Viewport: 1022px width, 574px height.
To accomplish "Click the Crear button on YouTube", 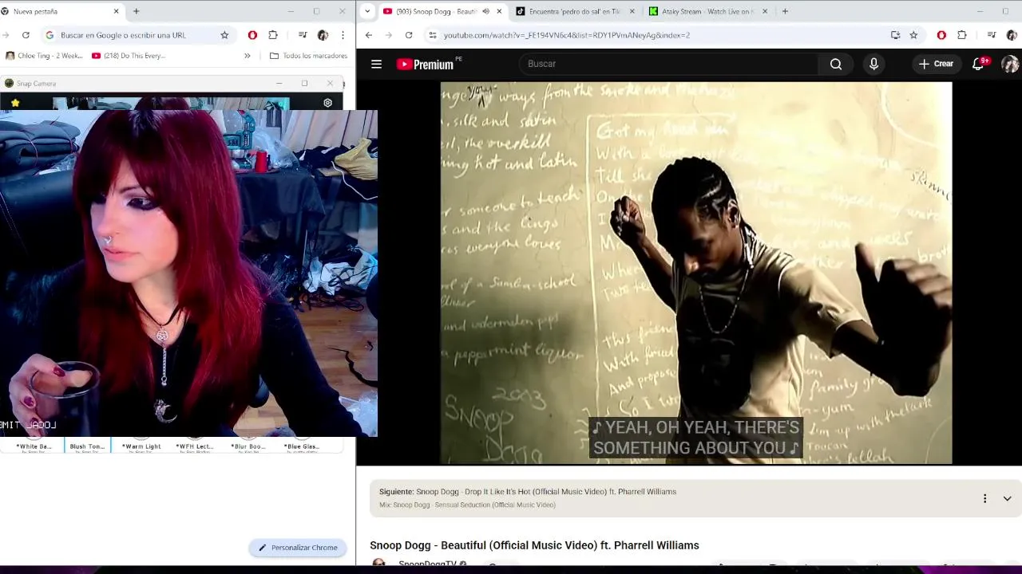I will pos(936,64).
